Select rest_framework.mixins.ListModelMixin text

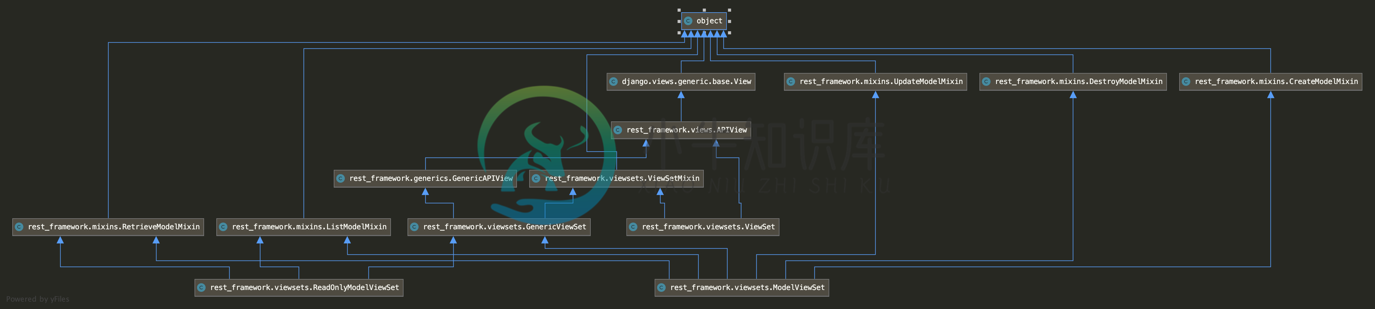(309, 227)
